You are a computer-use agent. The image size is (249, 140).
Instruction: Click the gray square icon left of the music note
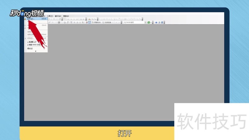(59, 22)
